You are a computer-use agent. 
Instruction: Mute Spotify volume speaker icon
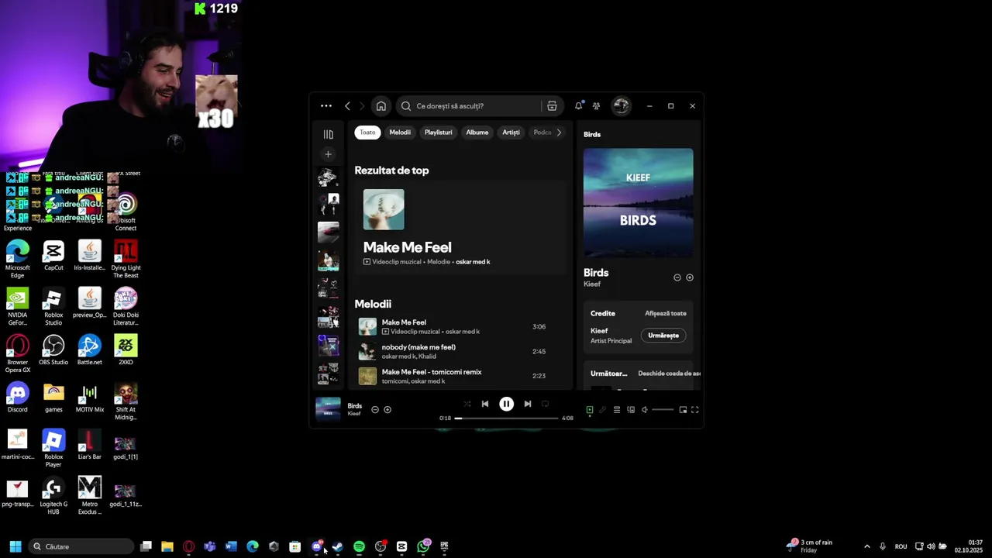tap(645, 410)
